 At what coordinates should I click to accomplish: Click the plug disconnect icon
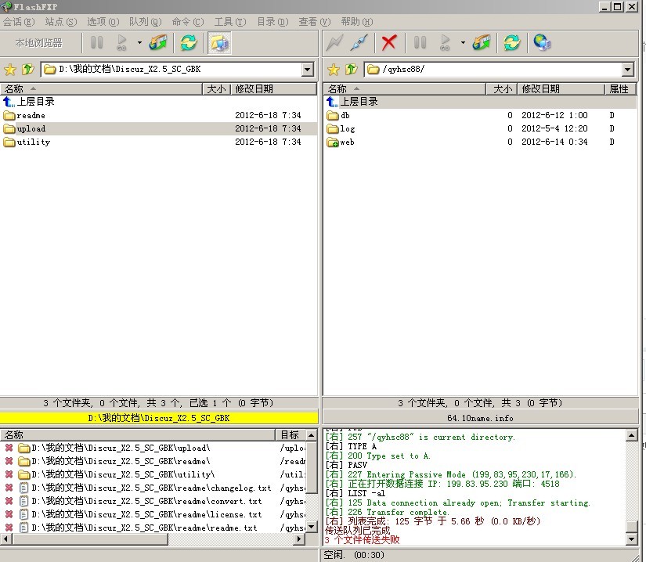click(x=359, y=42)
